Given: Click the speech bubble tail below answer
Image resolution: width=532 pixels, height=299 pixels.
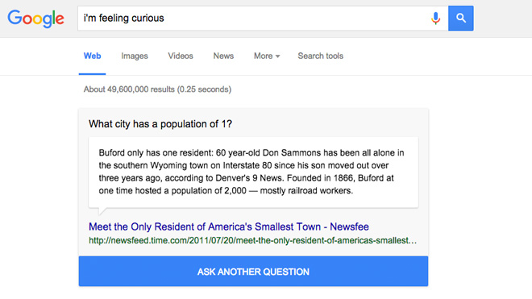Looking at the screenshot, I should tap(102, 211).
